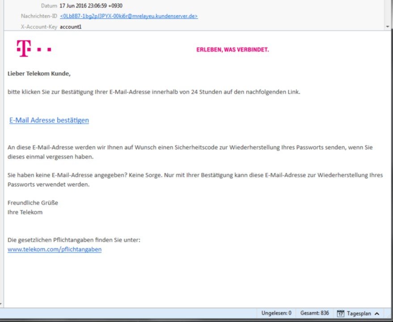Expand Tagesplan with the chevron arrow
393x322 pixels.
[x=377, y=314]
